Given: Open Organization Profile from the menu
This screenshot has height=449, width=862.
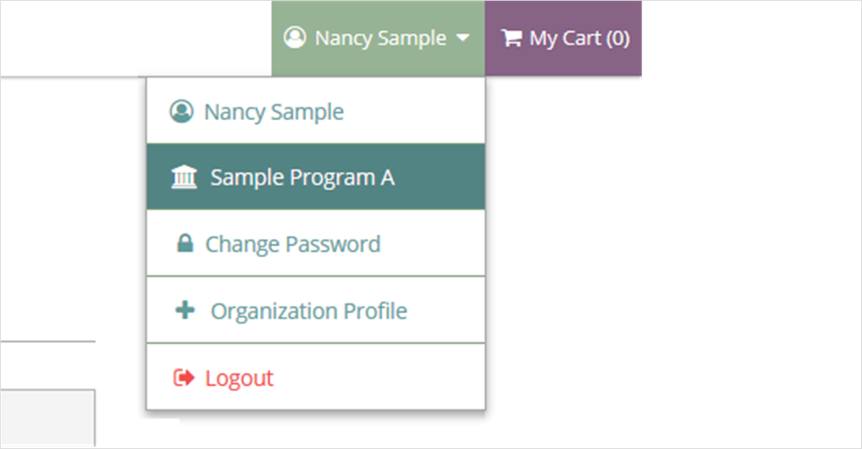Looking at the screenshot, I should coord(316,310).
